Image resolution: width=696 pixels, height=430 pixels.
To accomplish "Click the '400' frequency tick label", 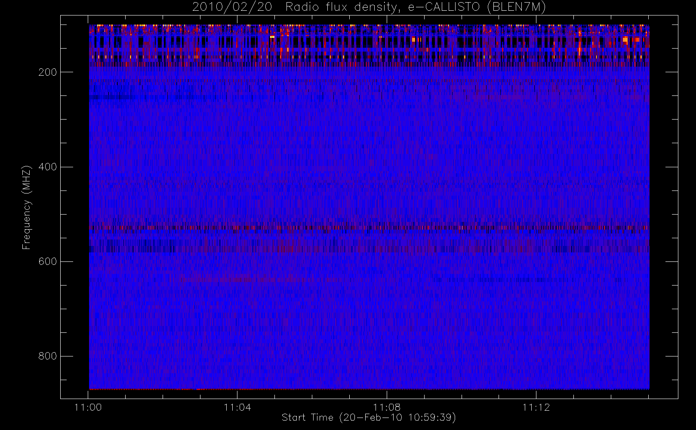I will [x=48, y=167].
